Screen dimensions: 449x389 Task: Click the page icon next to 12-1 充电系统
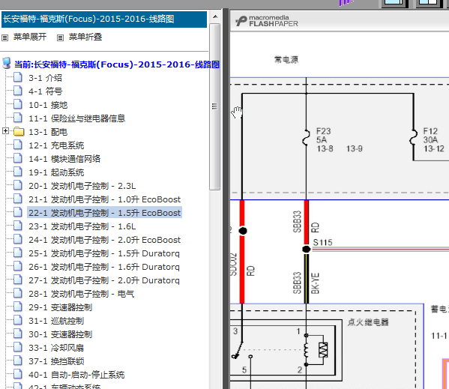pos(18,145)
